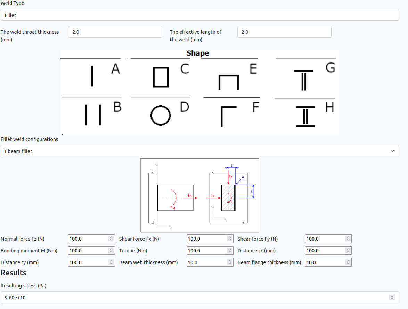Viewport: 408px width, 309px height.
Task: Click shape H I-beam icon
Action: 305,116
